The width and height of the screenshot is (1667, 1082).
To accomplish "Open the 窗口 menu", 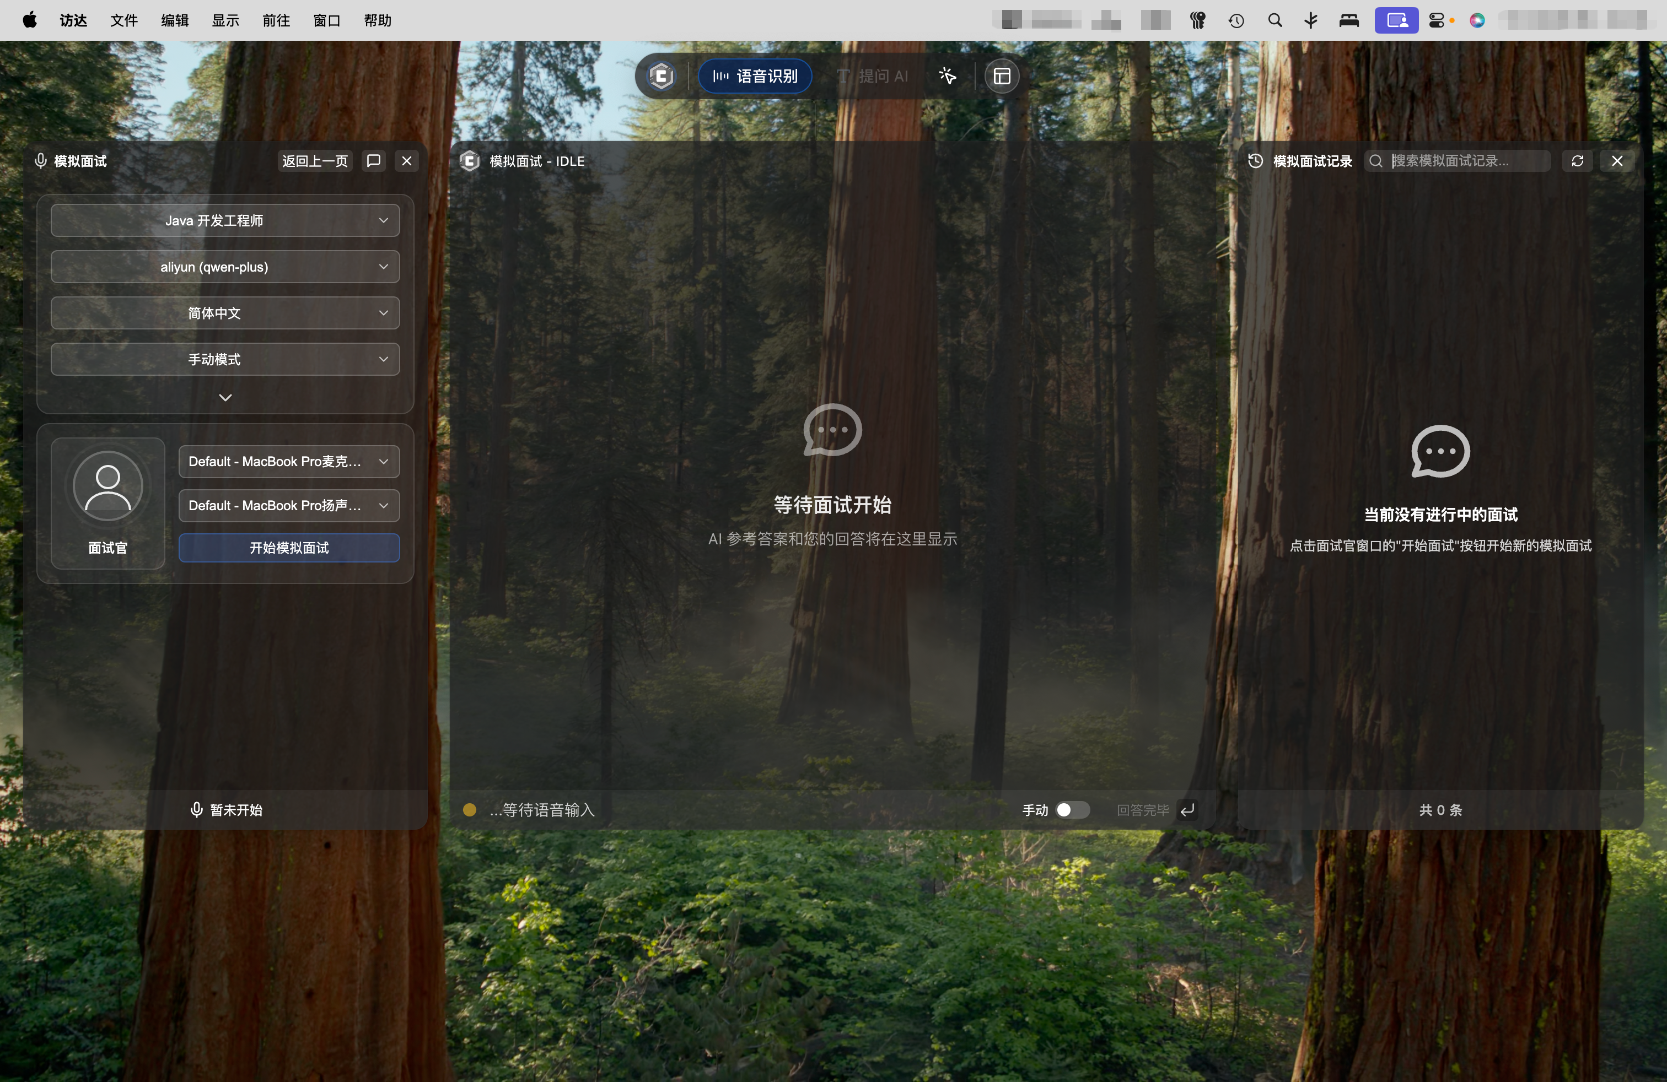I will coord(326,20).
